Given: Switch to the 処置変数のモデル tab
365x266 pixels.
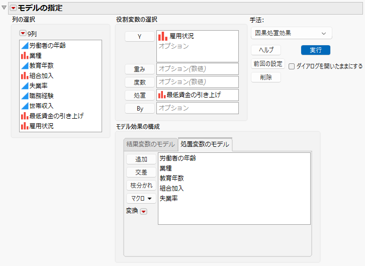Looking at the screenshot, I should click(205, 144).
